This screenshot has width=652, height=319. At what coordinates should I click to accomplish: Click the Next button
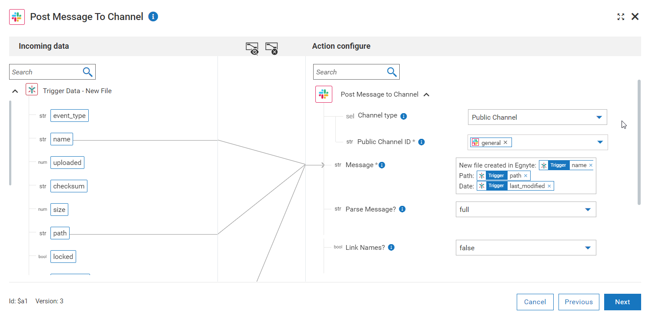click(x=622, y=302)
